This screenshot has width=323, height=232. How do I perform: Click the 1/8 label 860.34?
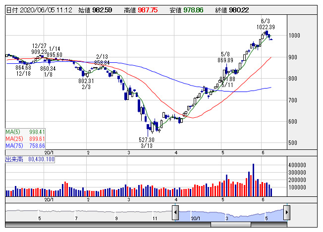tap(48, 68)
